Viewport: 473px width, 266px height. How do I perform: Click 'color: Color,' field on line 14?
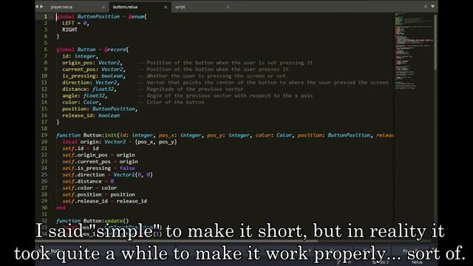pyautogui.click(x=82, y=102)
